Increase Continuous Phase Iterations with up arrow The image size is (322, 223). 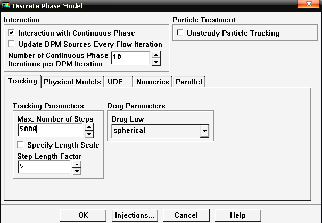(x=156, y=54)
